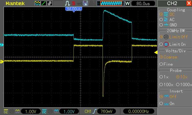Click the waveform memory overview bar
The width and height of the screenshot is (192, 115).
110,3
